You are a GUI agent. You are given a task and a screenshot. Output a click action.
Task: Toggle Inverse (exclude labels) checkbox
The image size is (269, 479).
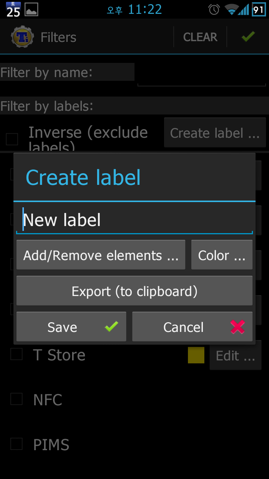click(12, 139)
